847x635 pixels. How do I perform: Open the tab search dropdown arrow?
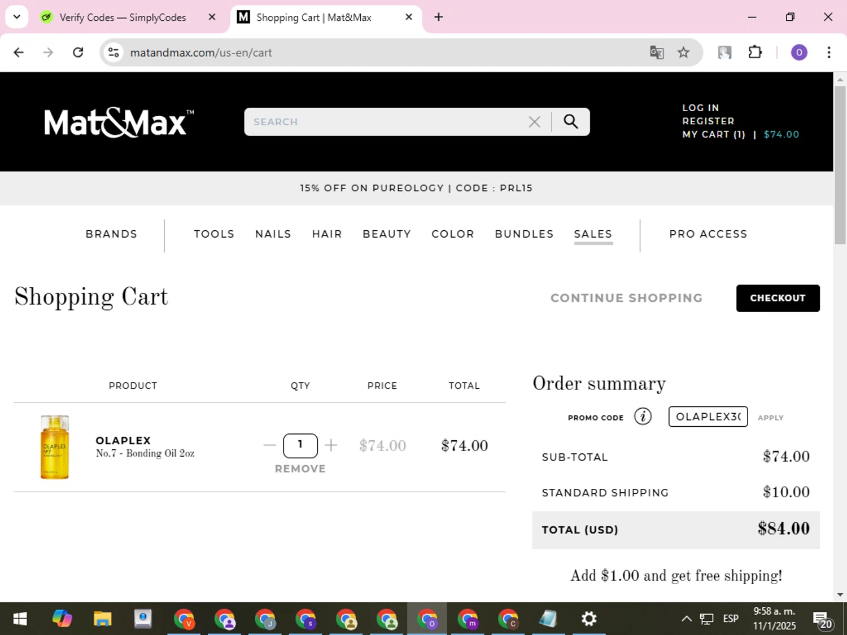point(16,17)
